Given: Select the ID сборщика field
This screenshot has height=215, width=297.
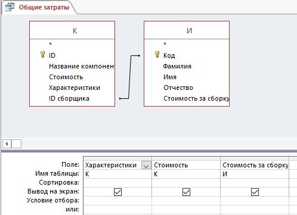Looking at the screenshot, I should click(x=69, y=98).
